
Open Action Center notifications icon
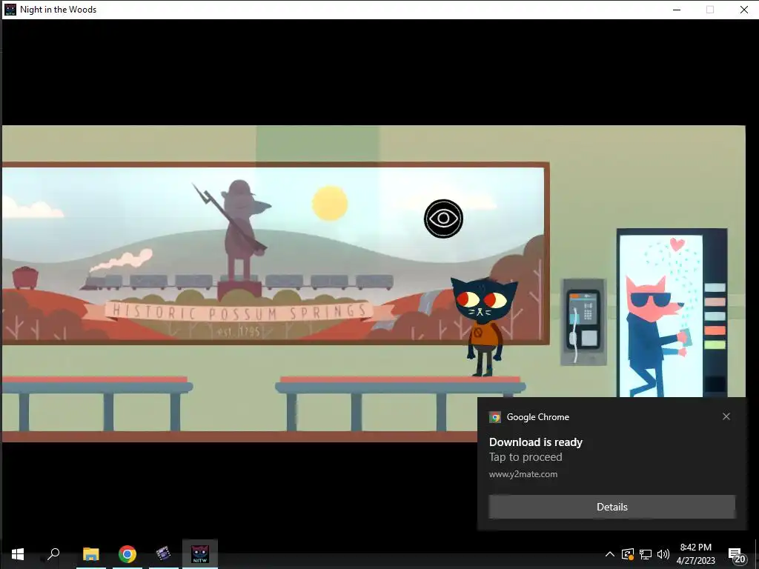point(736,554)
